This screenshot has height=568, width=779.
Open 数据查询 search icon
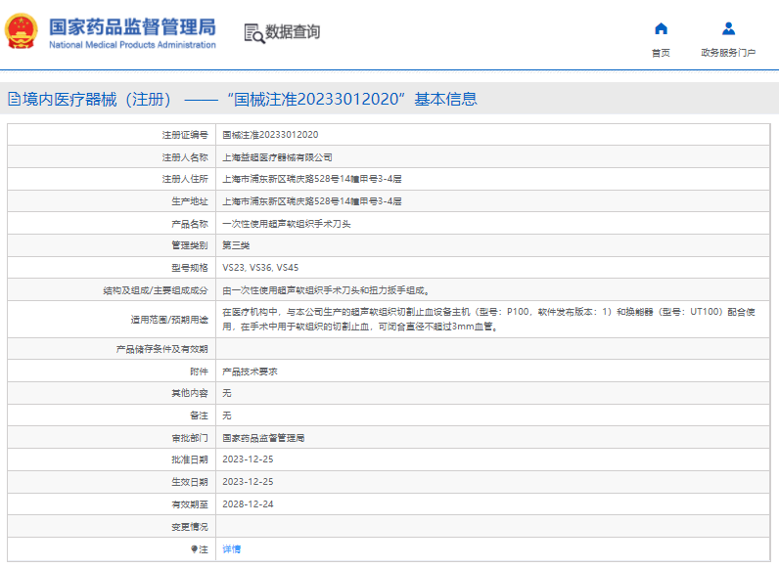[x=253, y=33]
